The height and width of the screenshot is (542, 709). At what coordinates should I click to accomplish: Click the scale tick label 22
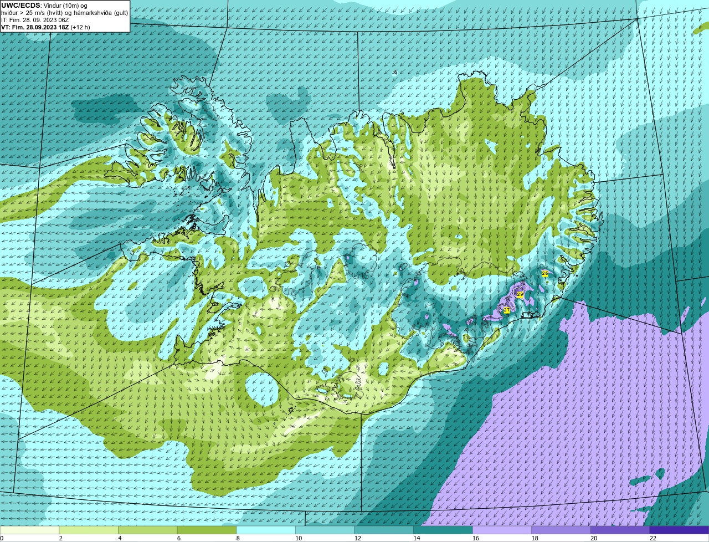pyautogui.click(x=653, y=538)
